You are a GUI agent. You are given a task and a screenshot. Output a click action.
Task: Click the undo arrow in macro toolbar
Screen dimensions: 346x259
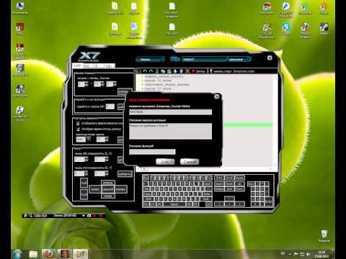pyautogui.click(x=145, y=71)
